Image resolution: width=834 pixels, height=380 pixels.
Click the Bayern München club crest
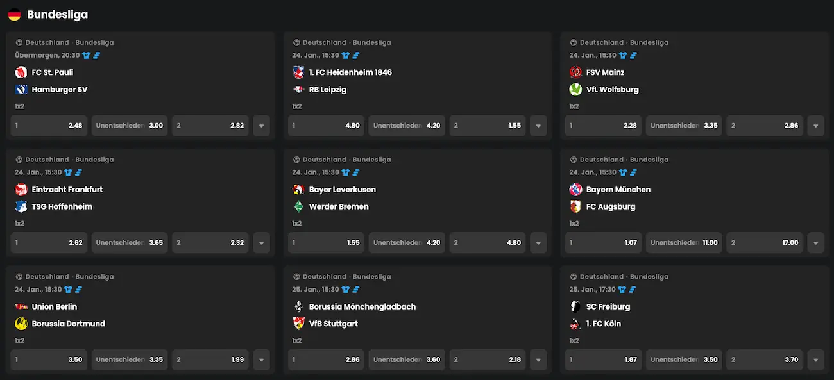[575, 189]
